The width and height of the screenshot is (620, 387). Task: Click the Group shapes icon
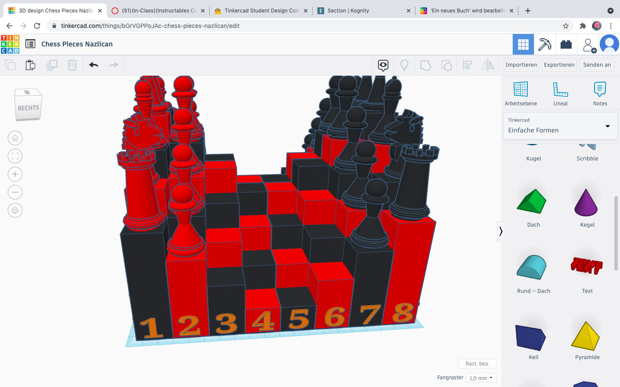425,65
